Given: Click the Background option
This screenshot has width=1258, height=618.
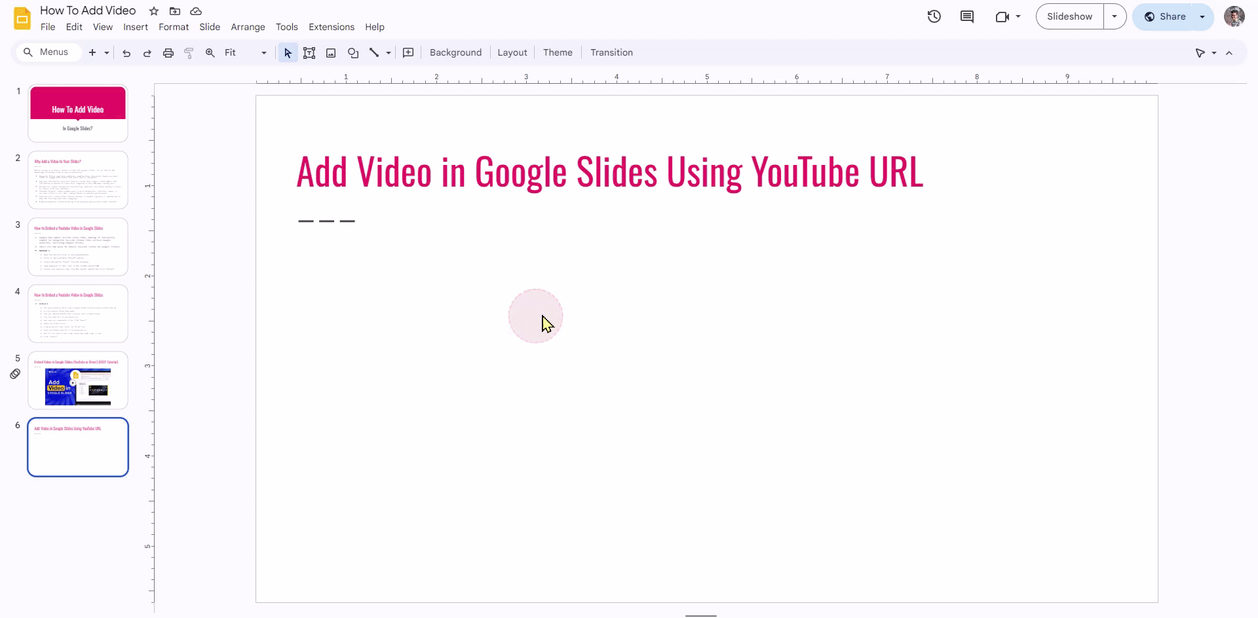Looking at the screenshot, I should (455, 52).
